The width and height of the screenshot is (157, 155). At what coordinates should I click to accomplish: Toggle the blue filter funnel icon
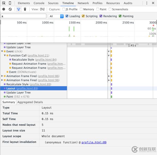(19, 9)
